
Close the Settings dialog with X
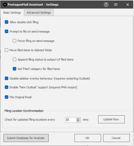click(128, 5)
